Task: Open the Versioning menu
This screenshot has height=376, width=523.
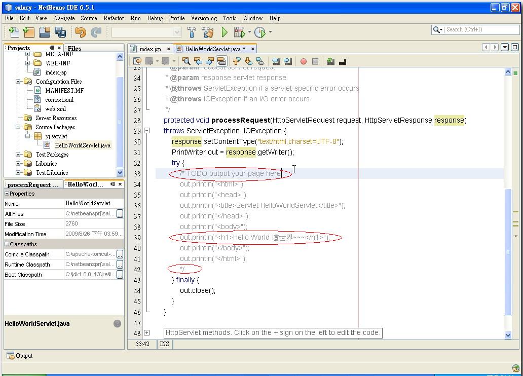Action: 204,18
